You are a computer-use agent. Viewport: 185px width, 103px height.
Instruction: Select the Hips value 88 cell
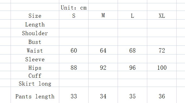[74, 67]
